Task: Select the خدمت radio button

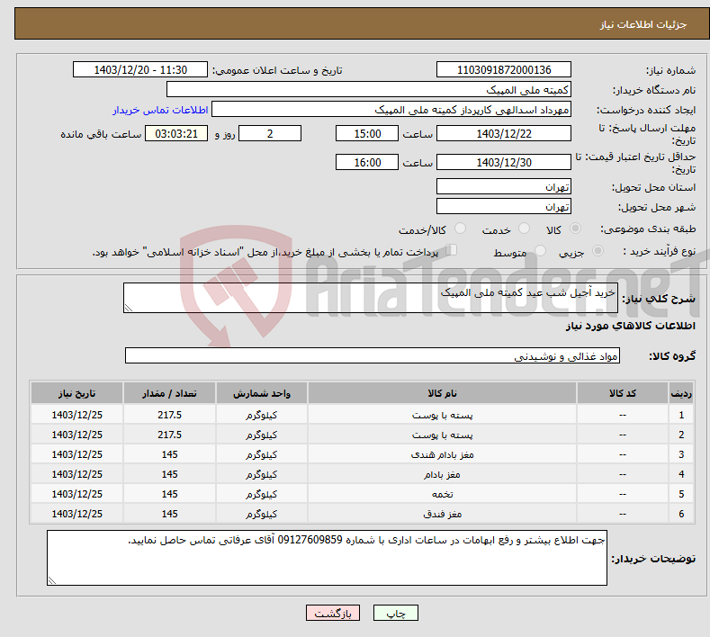Action: (524, 229)
